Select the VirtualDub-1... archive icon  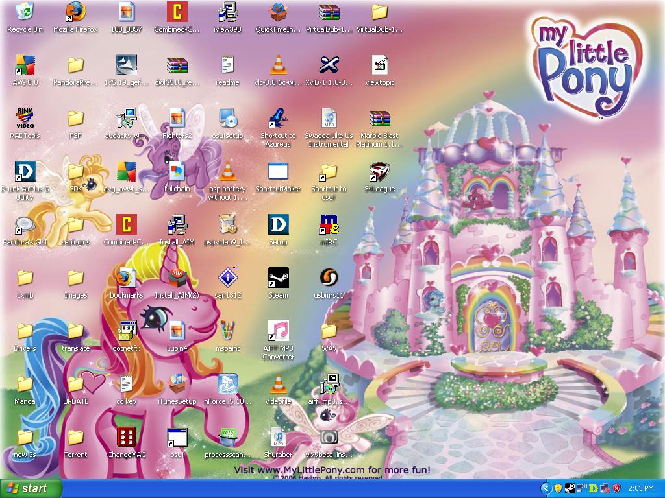[x=329, y=12]
